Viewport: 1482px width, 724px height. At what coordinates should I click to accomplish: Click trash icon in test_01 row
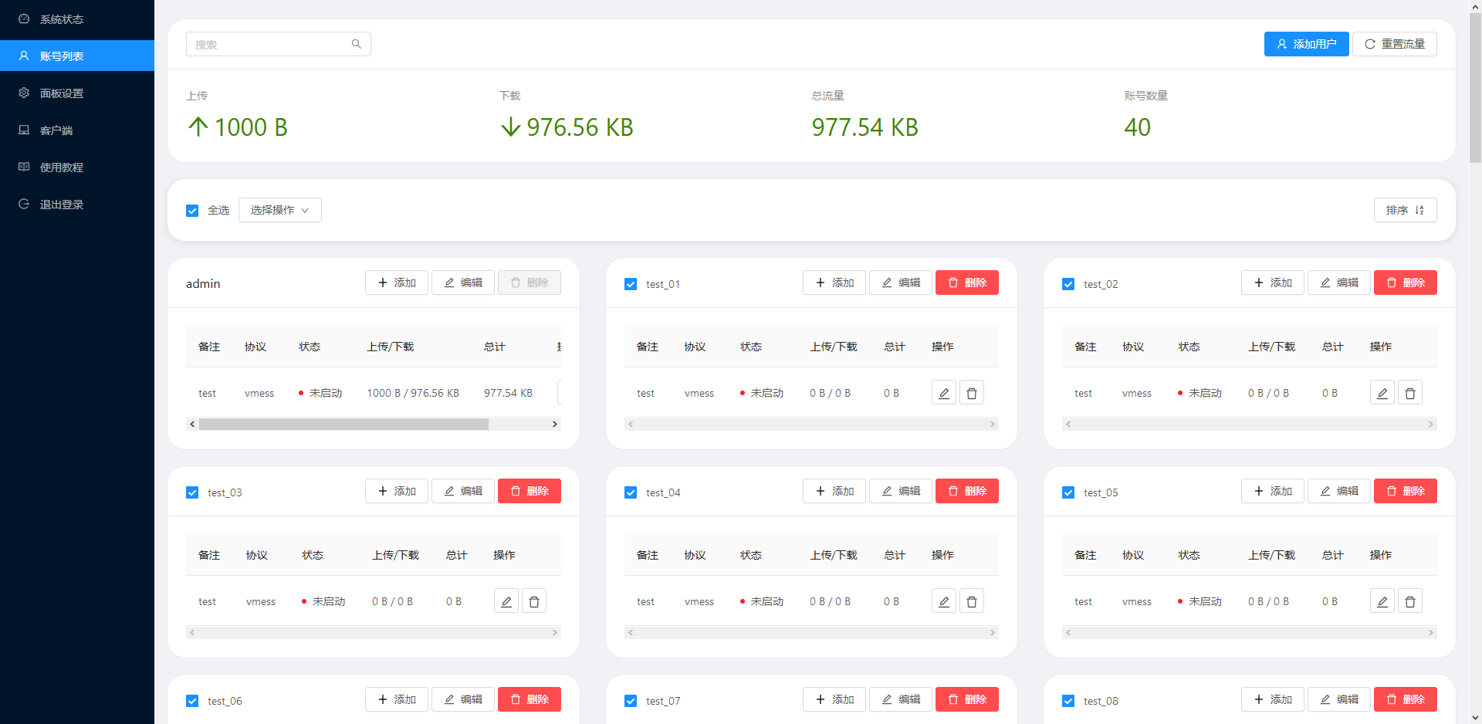pos(972,393)
